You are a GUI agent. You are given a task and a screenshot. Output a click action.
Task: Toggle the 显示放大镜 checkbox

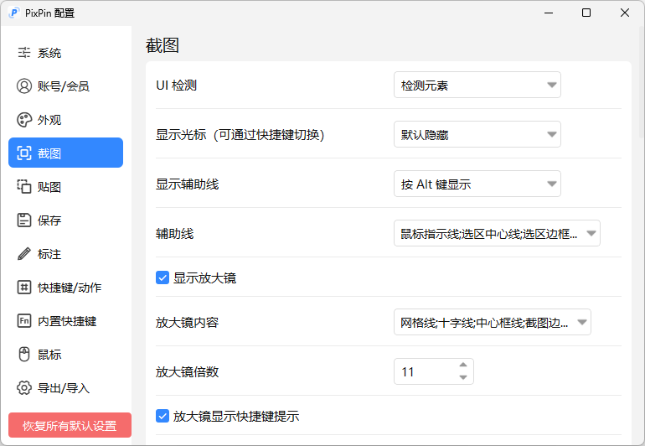click(x=163, y=277)
